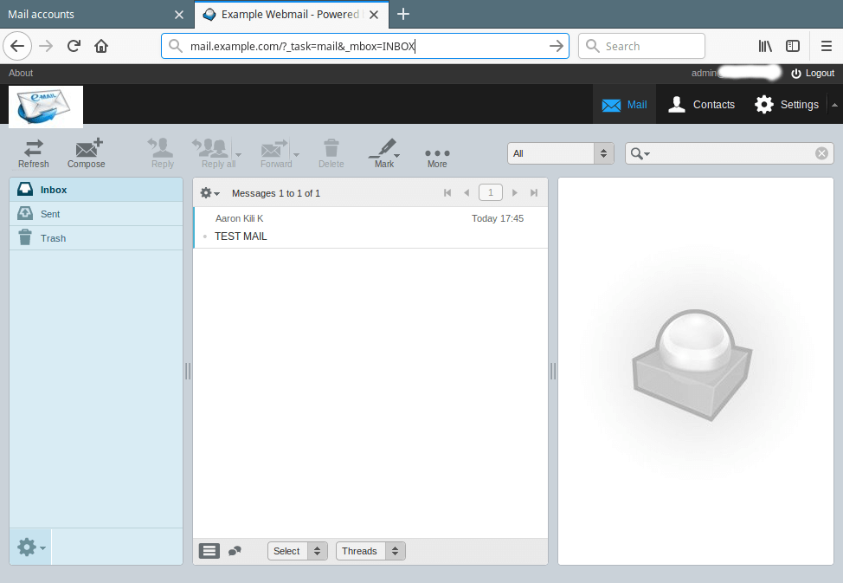Expand the Select dropdown
This screenshot has height=583, width=843.
297,551
